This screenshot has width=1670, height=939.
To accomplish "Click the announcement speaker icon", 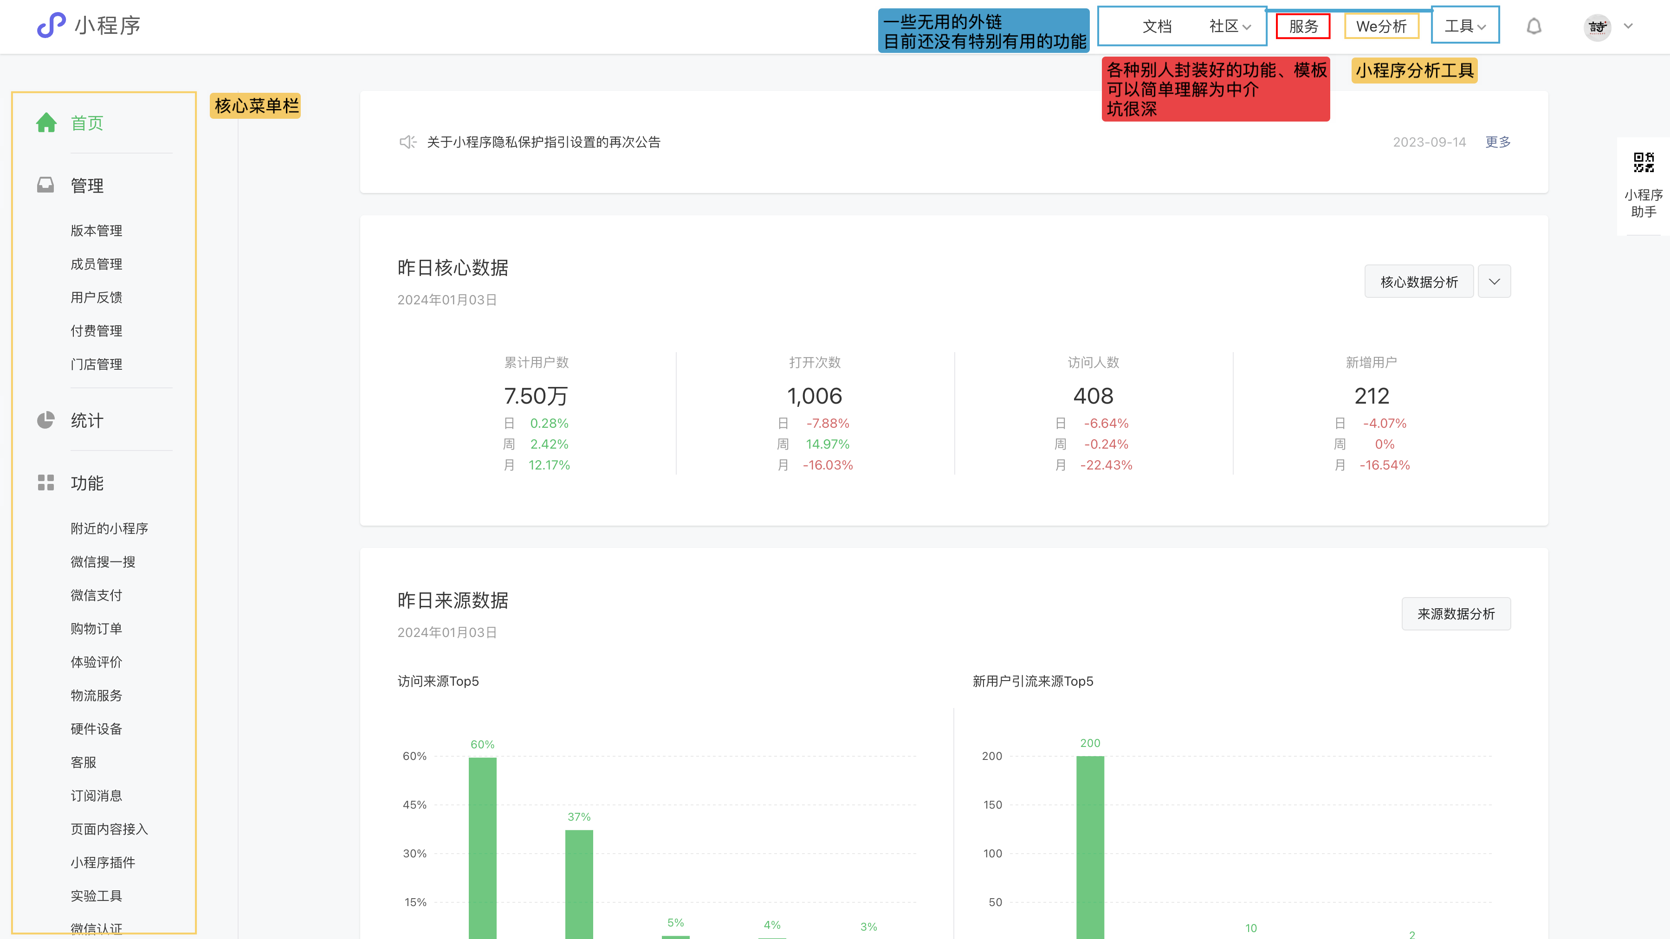I will click(x=407, y=142).
